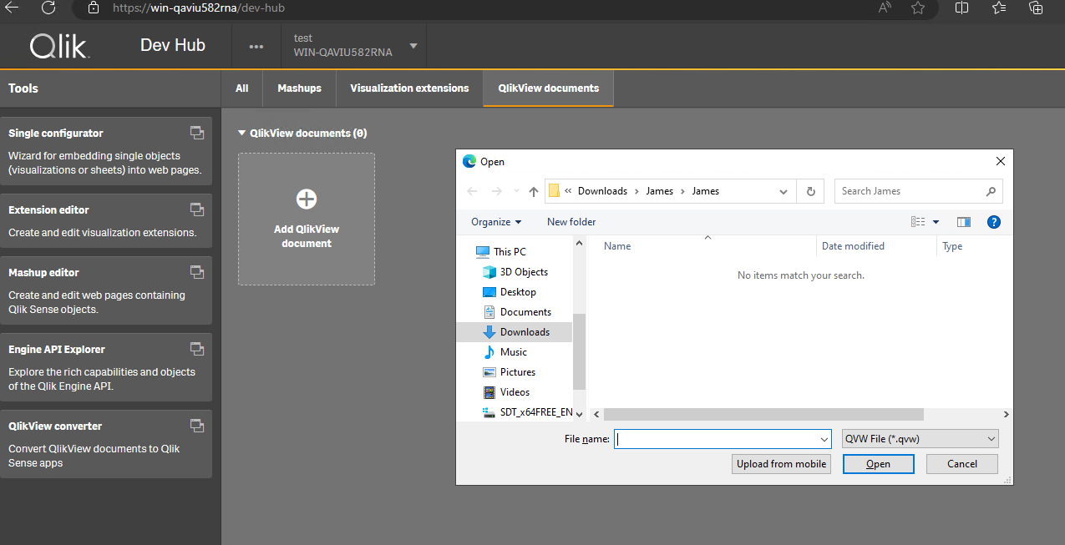Click the Upload from mobile button
This screenshot has width=1065, height=545.
(781, 464)
